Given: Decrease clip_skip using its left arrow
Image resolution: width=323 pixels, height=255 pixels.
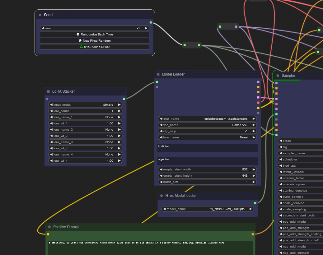Looking at the screenshot, I should (x=161, y=131).
